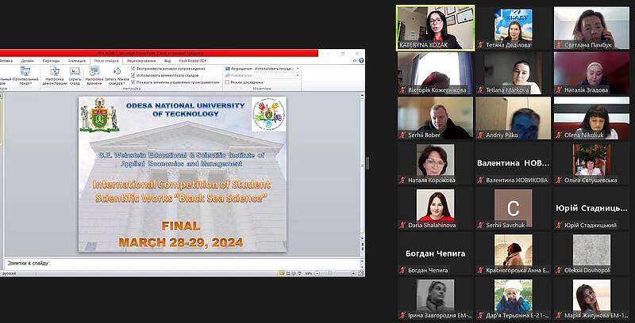Click the muted mic icon of Daria Shalahinova
The image size is (635, 323).
402,226
